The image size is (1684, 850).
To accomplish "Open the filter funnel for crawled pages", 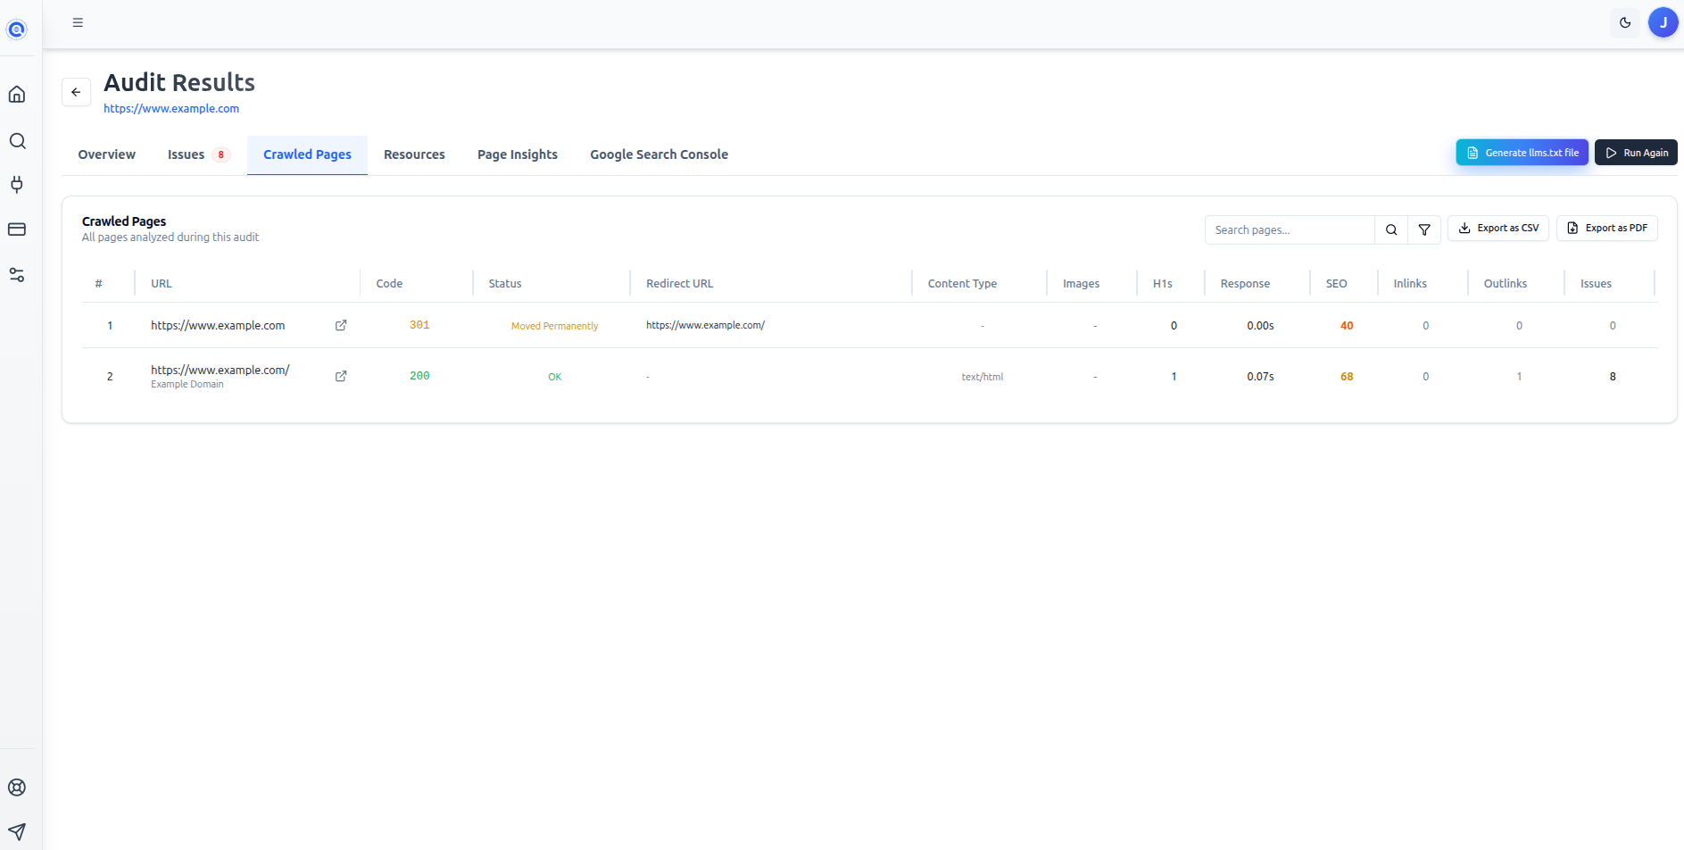I will [x=1424, y=229].
